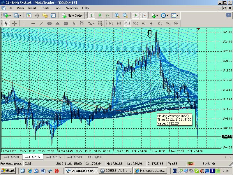
Task: Open the Windows Start menu
Action: pyautogui.click(x=8, y=171)
